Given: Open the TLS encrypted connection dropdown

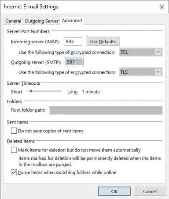Looking at the screenshot, I should (141, 72).
